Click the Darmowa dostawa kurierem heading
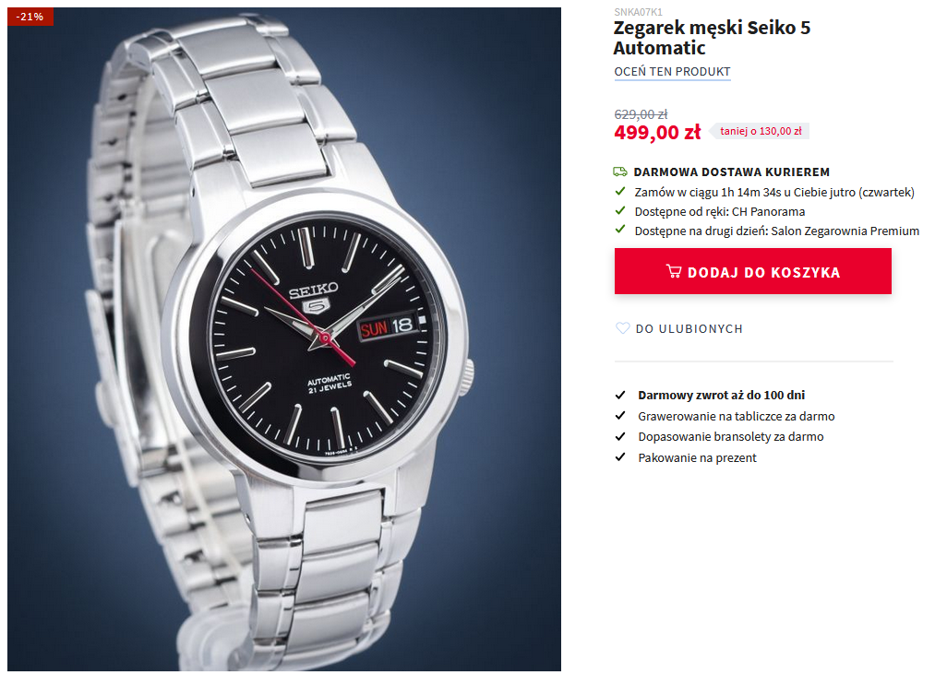 click(732, 172)
